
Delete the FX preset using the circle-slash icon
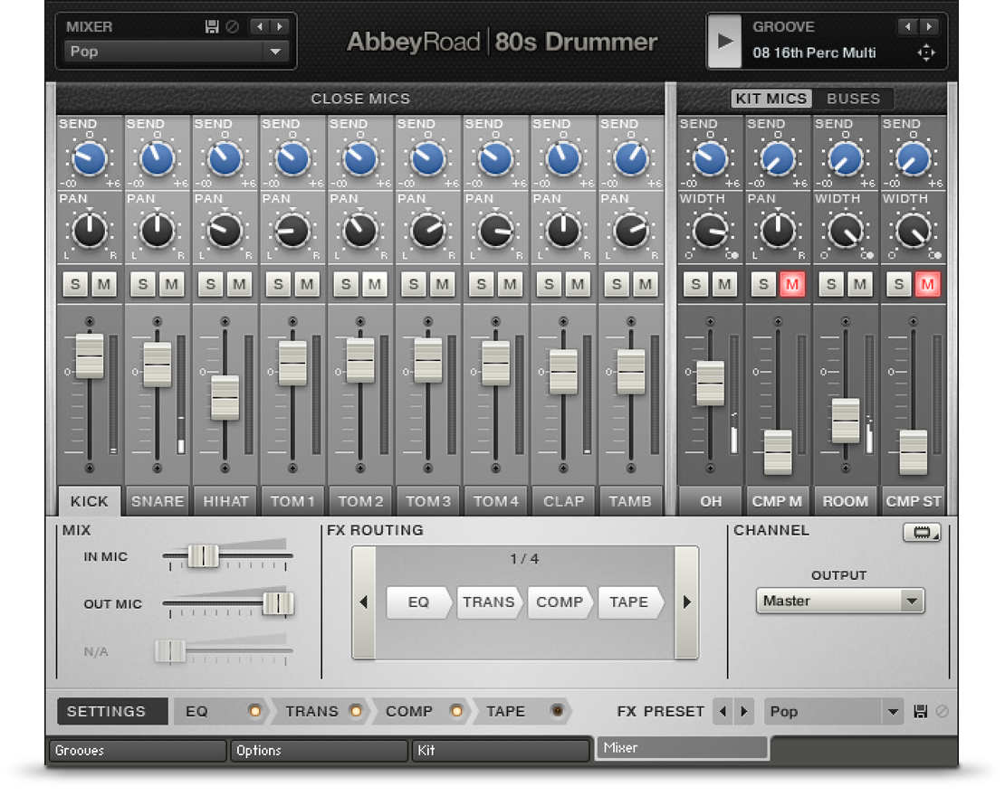tap(943, 712)
